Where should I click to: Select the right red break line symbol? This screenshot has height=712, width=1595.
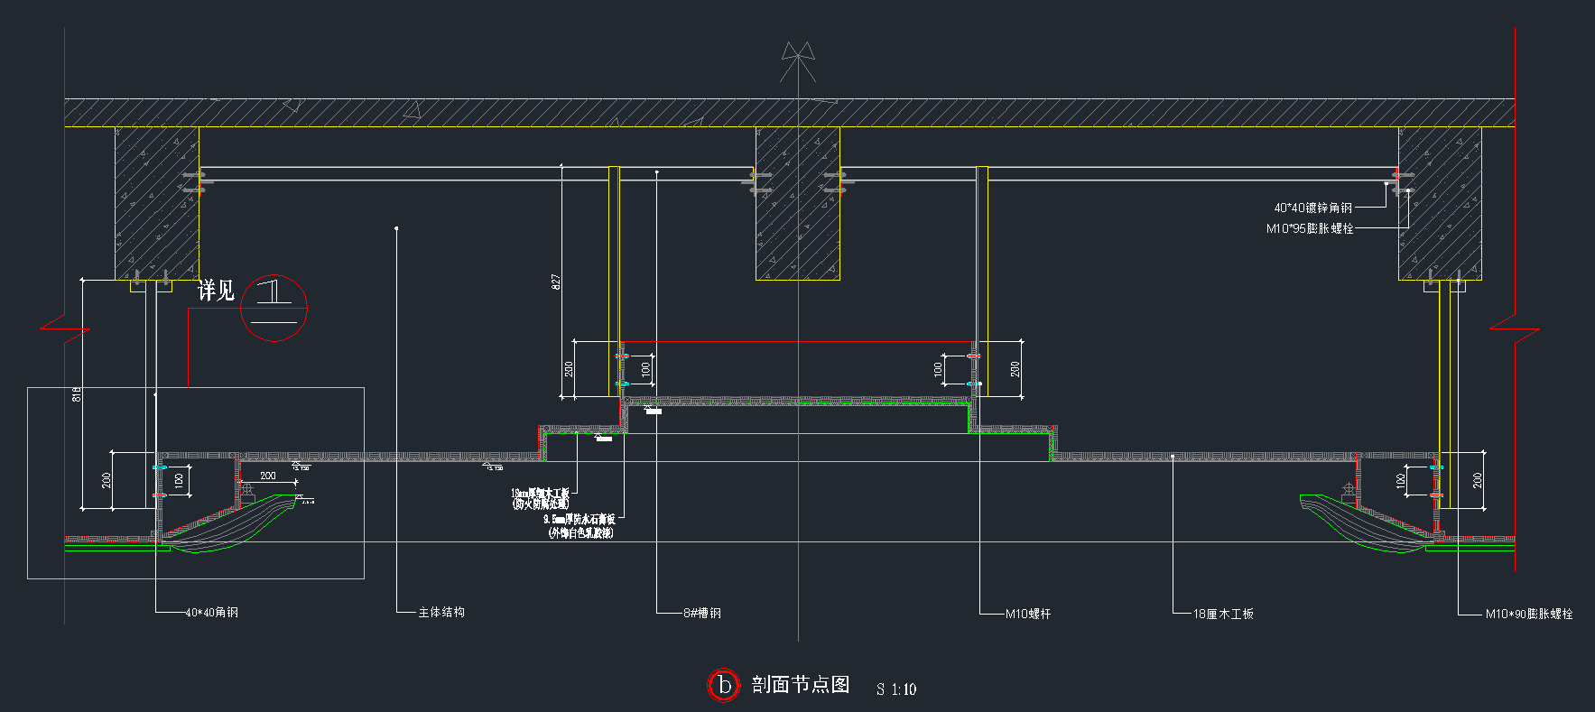1515,329
